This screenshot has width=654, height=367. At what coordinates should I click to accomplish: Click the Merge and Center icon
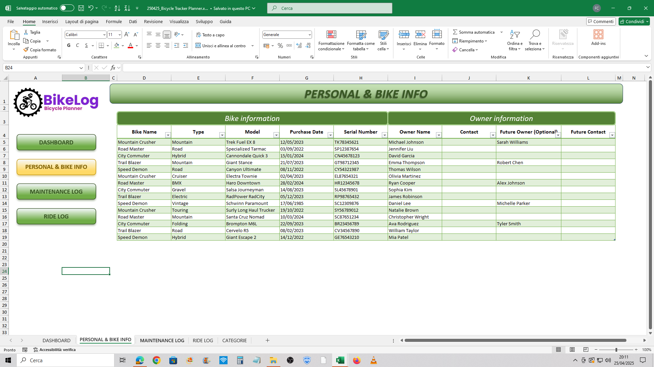198,46
